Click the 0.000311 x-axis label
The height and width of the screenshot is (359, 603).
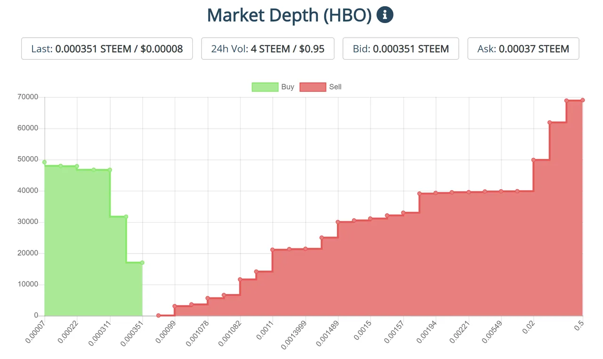(99, 333)
